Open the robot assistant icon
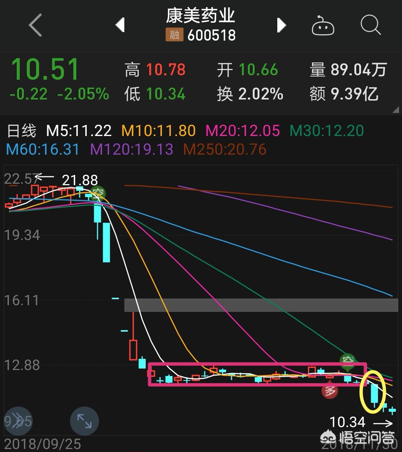 coord(323,26)
